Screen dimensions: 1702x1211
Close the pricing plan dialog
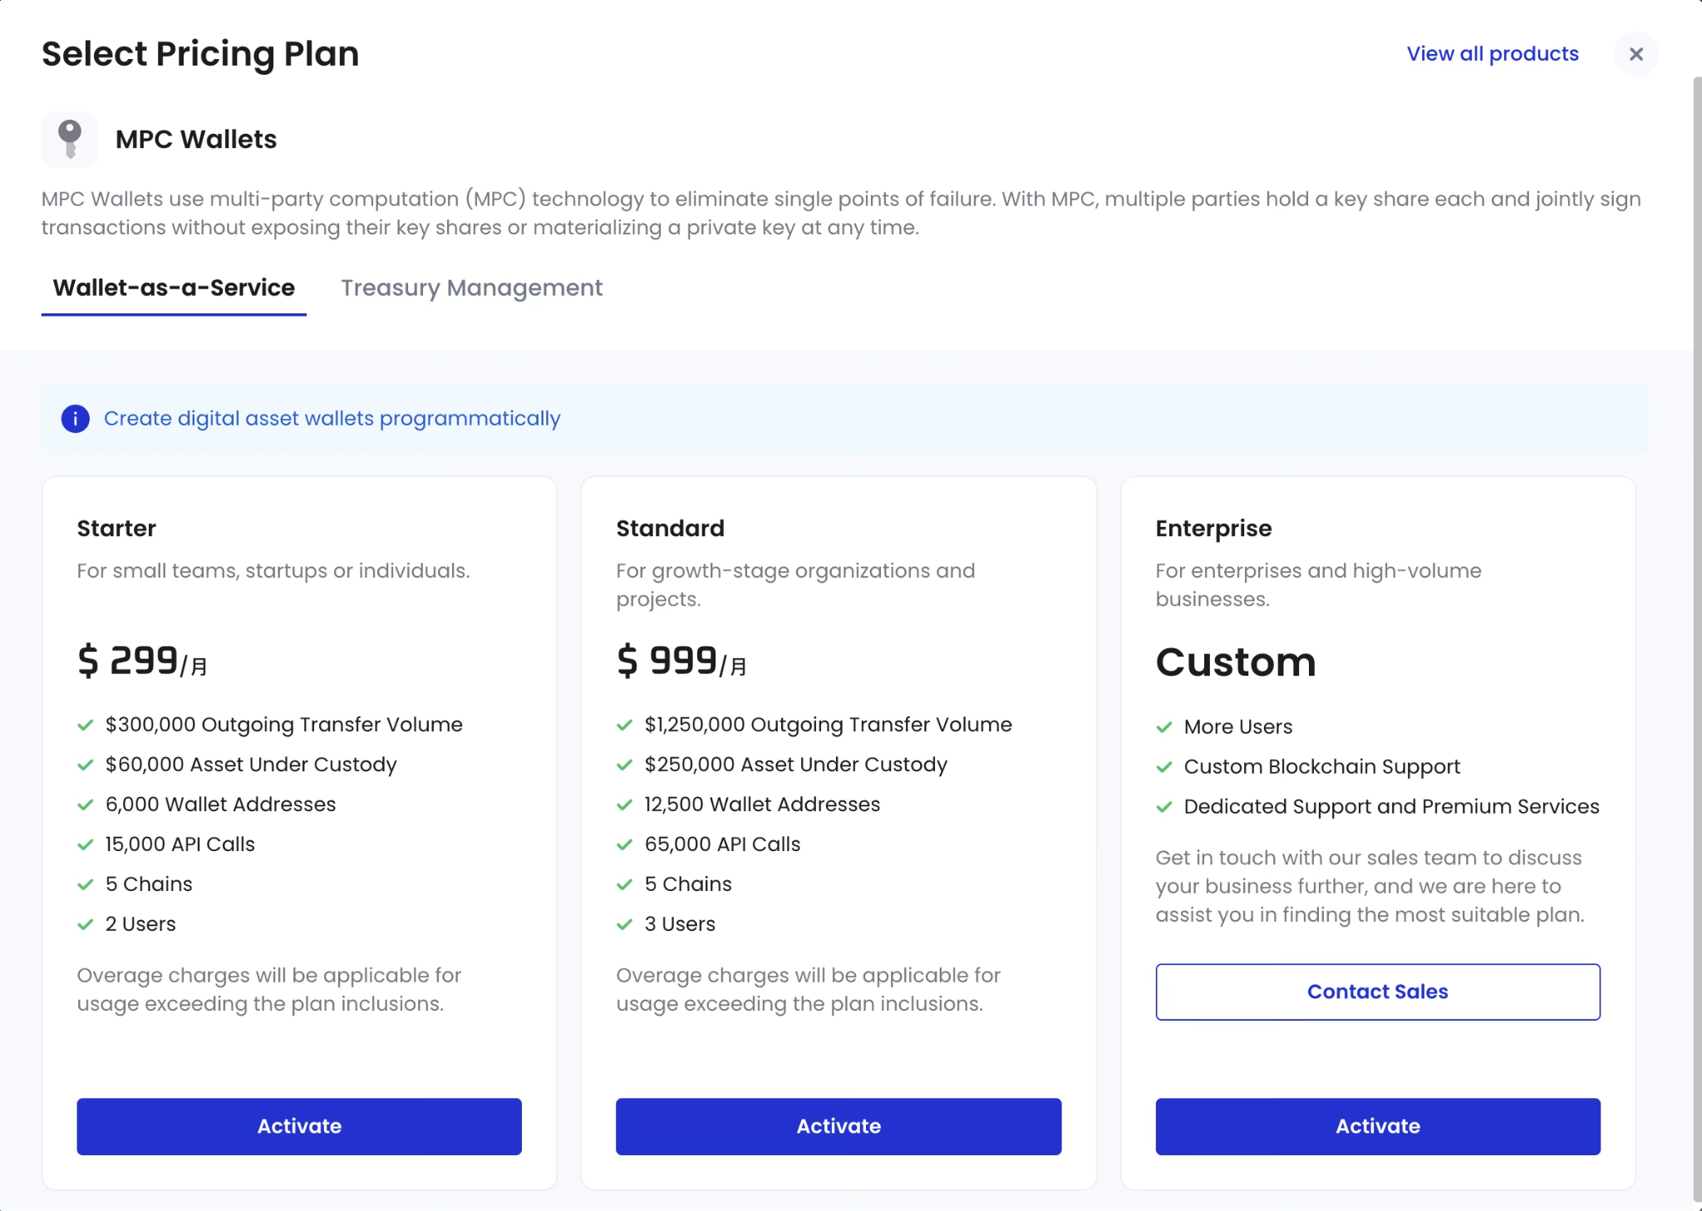1636,53
